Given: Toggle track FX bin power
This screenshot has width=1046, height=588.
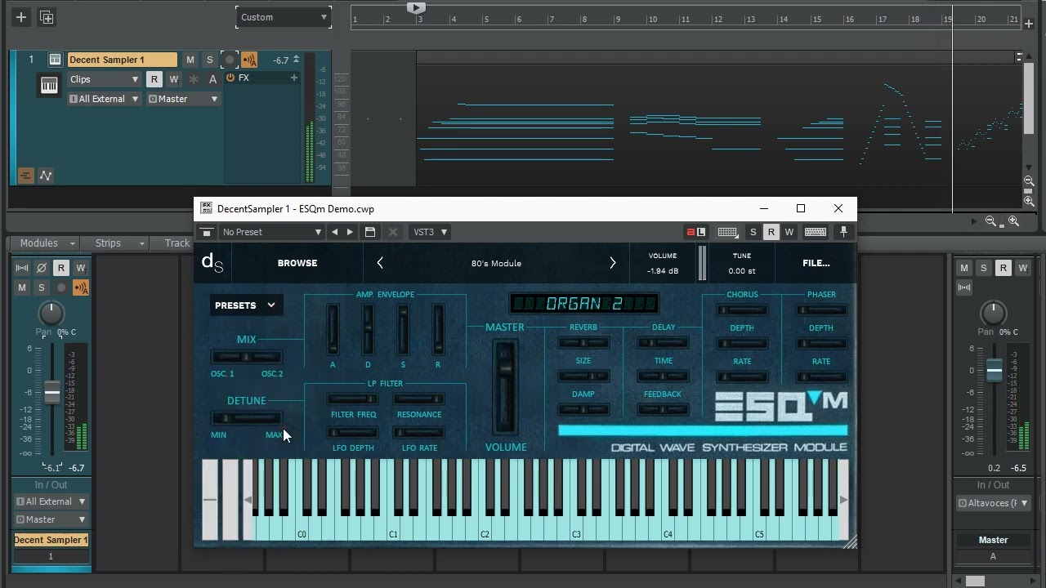Looking at the screenshot, I should pyautogui.click(x=230, y=78).
